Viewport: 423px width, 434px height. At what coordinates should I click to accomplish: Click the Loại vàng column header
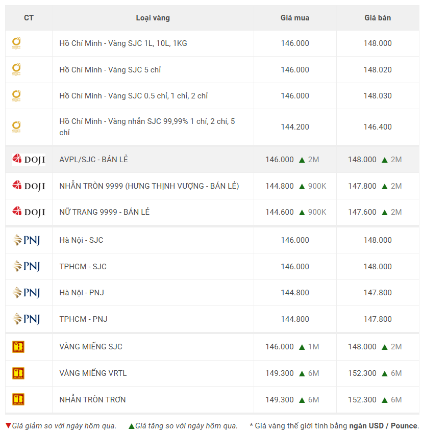[x=153, y=18]
